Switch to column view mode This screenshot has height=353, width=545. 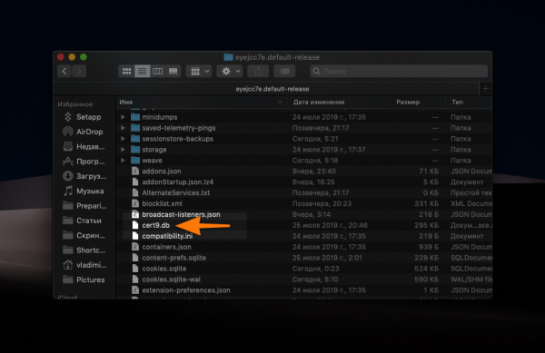pyautogui.click(x=157, y=71)
